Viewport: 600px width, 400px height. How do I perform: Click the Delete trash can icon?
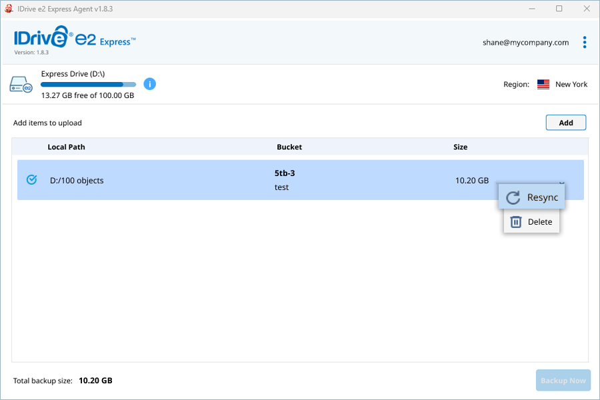point(516,221)
